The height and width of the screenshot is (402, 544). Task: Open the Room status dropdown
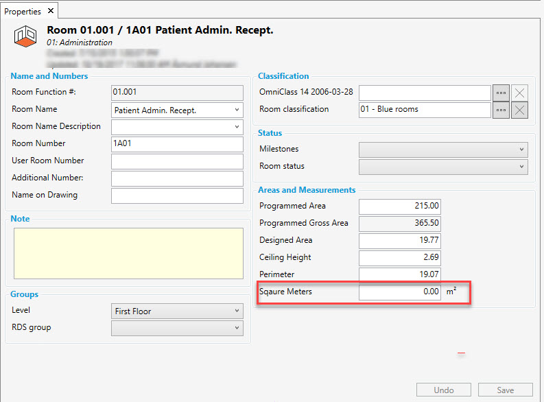pyautogui.click(x=521, y=167)
